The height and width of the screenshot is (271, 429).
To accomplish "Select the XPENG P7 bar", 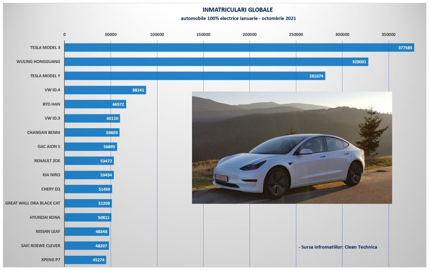I will coord(85,260).
